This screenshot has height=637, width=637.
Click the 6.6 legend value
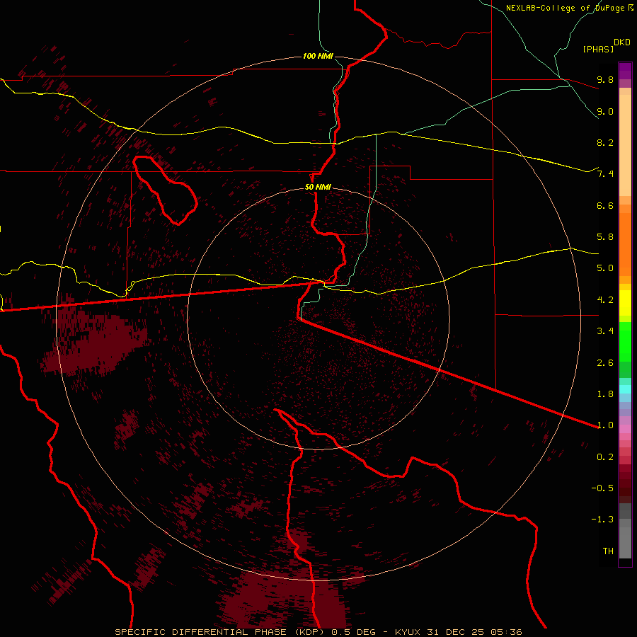point(605,205)
